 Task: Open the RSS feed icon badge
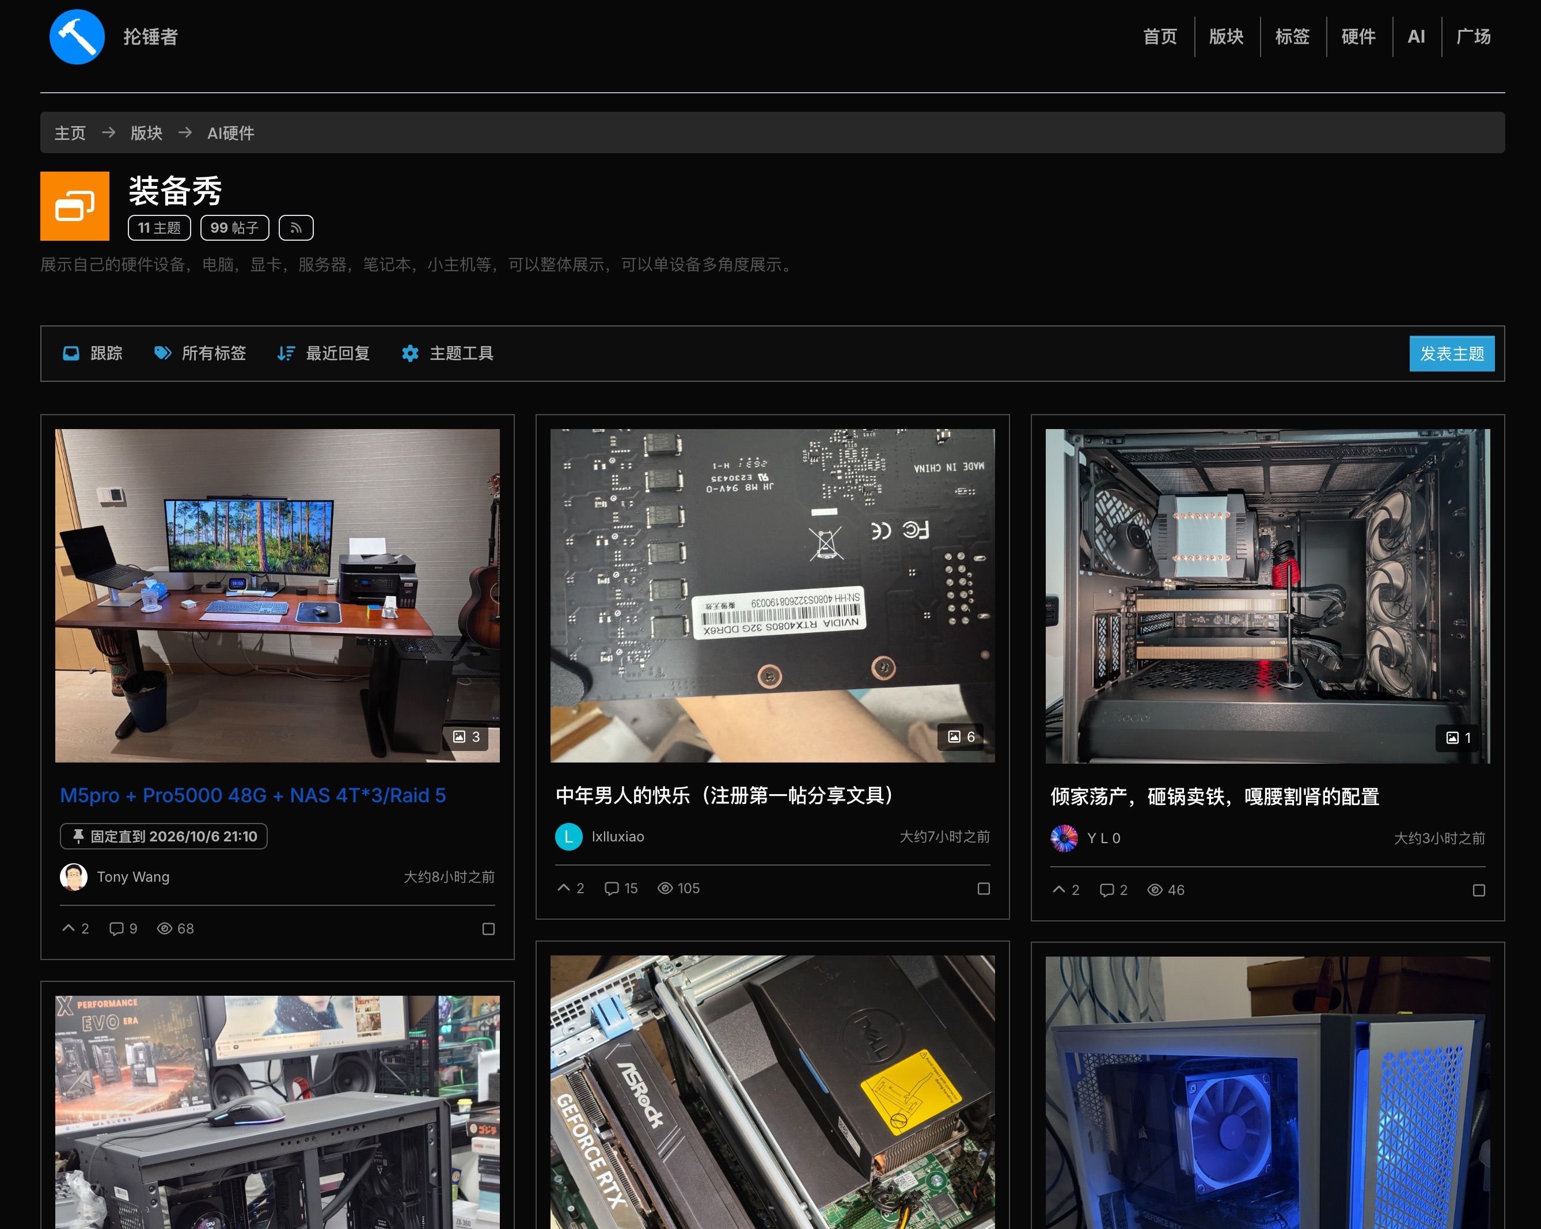[296, 227]
